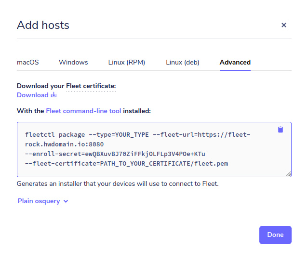This screenshot has width=308, height=261.
Task: Open the Linux (RPM) tab
Action: tap(126, 62)
